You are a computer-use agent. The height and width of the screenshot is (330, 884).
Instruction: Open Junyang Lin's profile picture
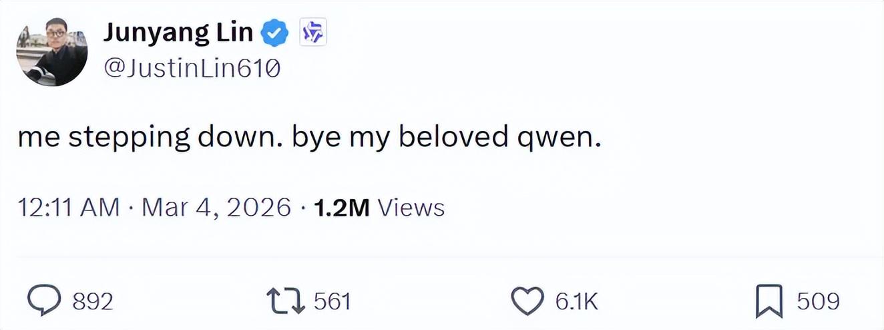pos(52,51)
